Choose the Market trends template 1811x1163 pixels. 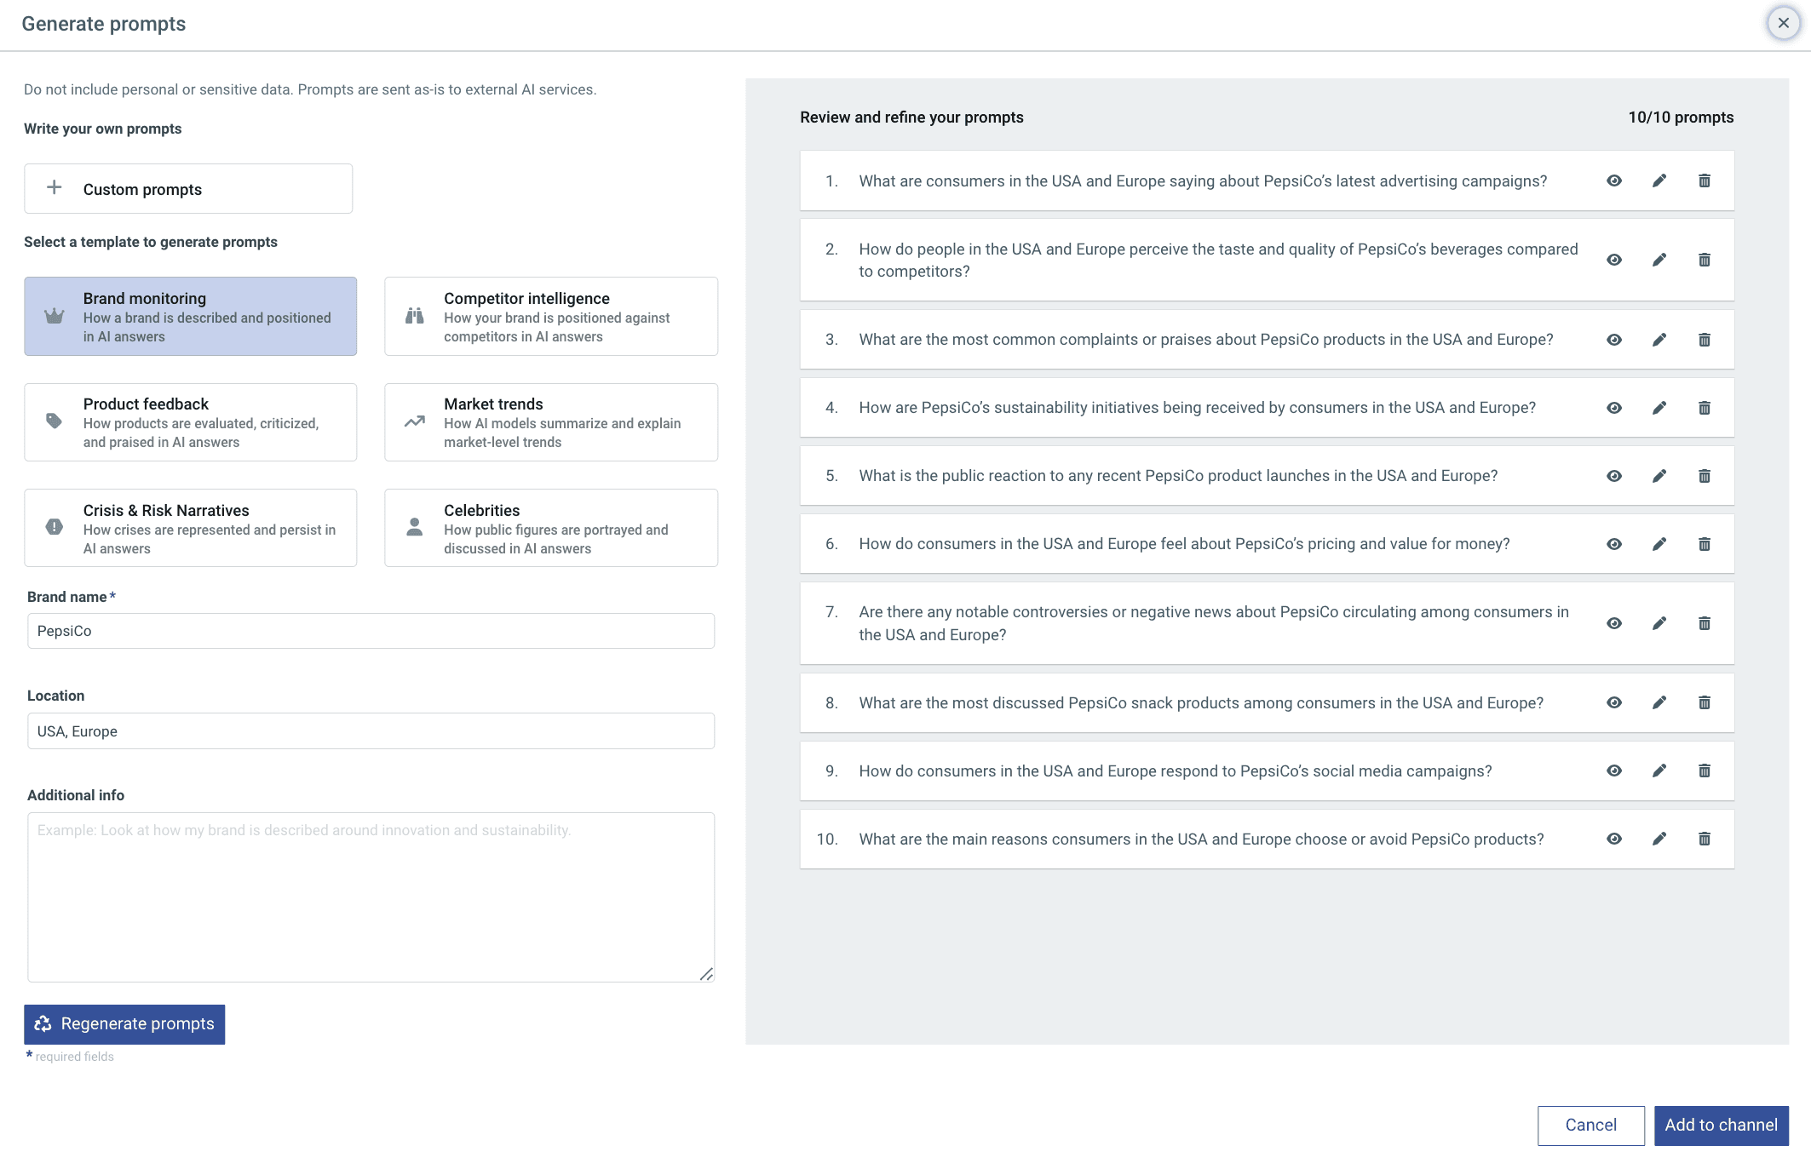(x=550, y=422)
